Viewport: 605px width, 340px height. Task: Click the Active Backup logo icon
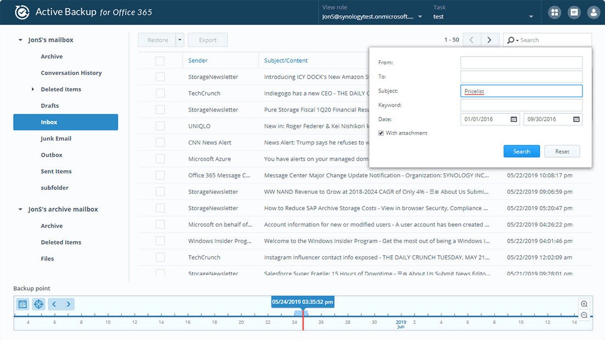(x=22, y=13)
